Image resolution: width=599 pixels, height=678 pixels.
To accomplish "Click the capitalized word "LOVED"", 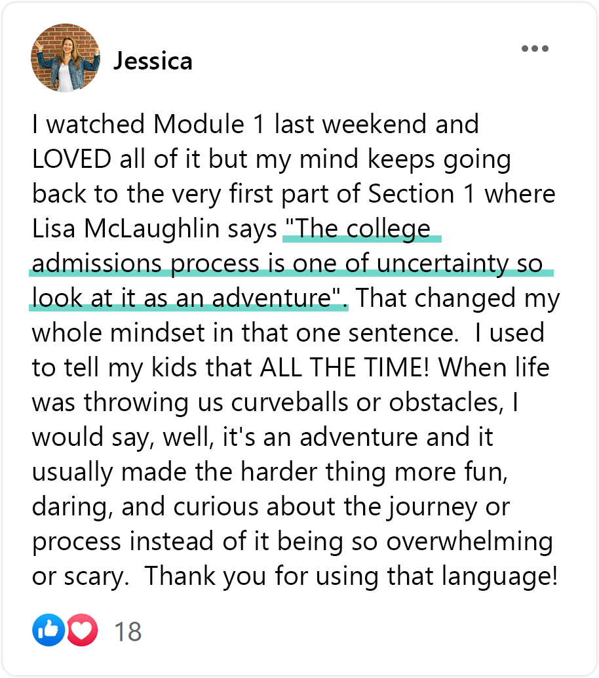I will point(71,159).
